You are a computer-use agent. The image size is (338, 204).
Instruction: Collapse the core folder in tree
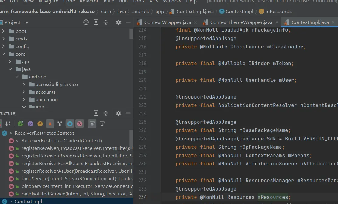(3, 54)
